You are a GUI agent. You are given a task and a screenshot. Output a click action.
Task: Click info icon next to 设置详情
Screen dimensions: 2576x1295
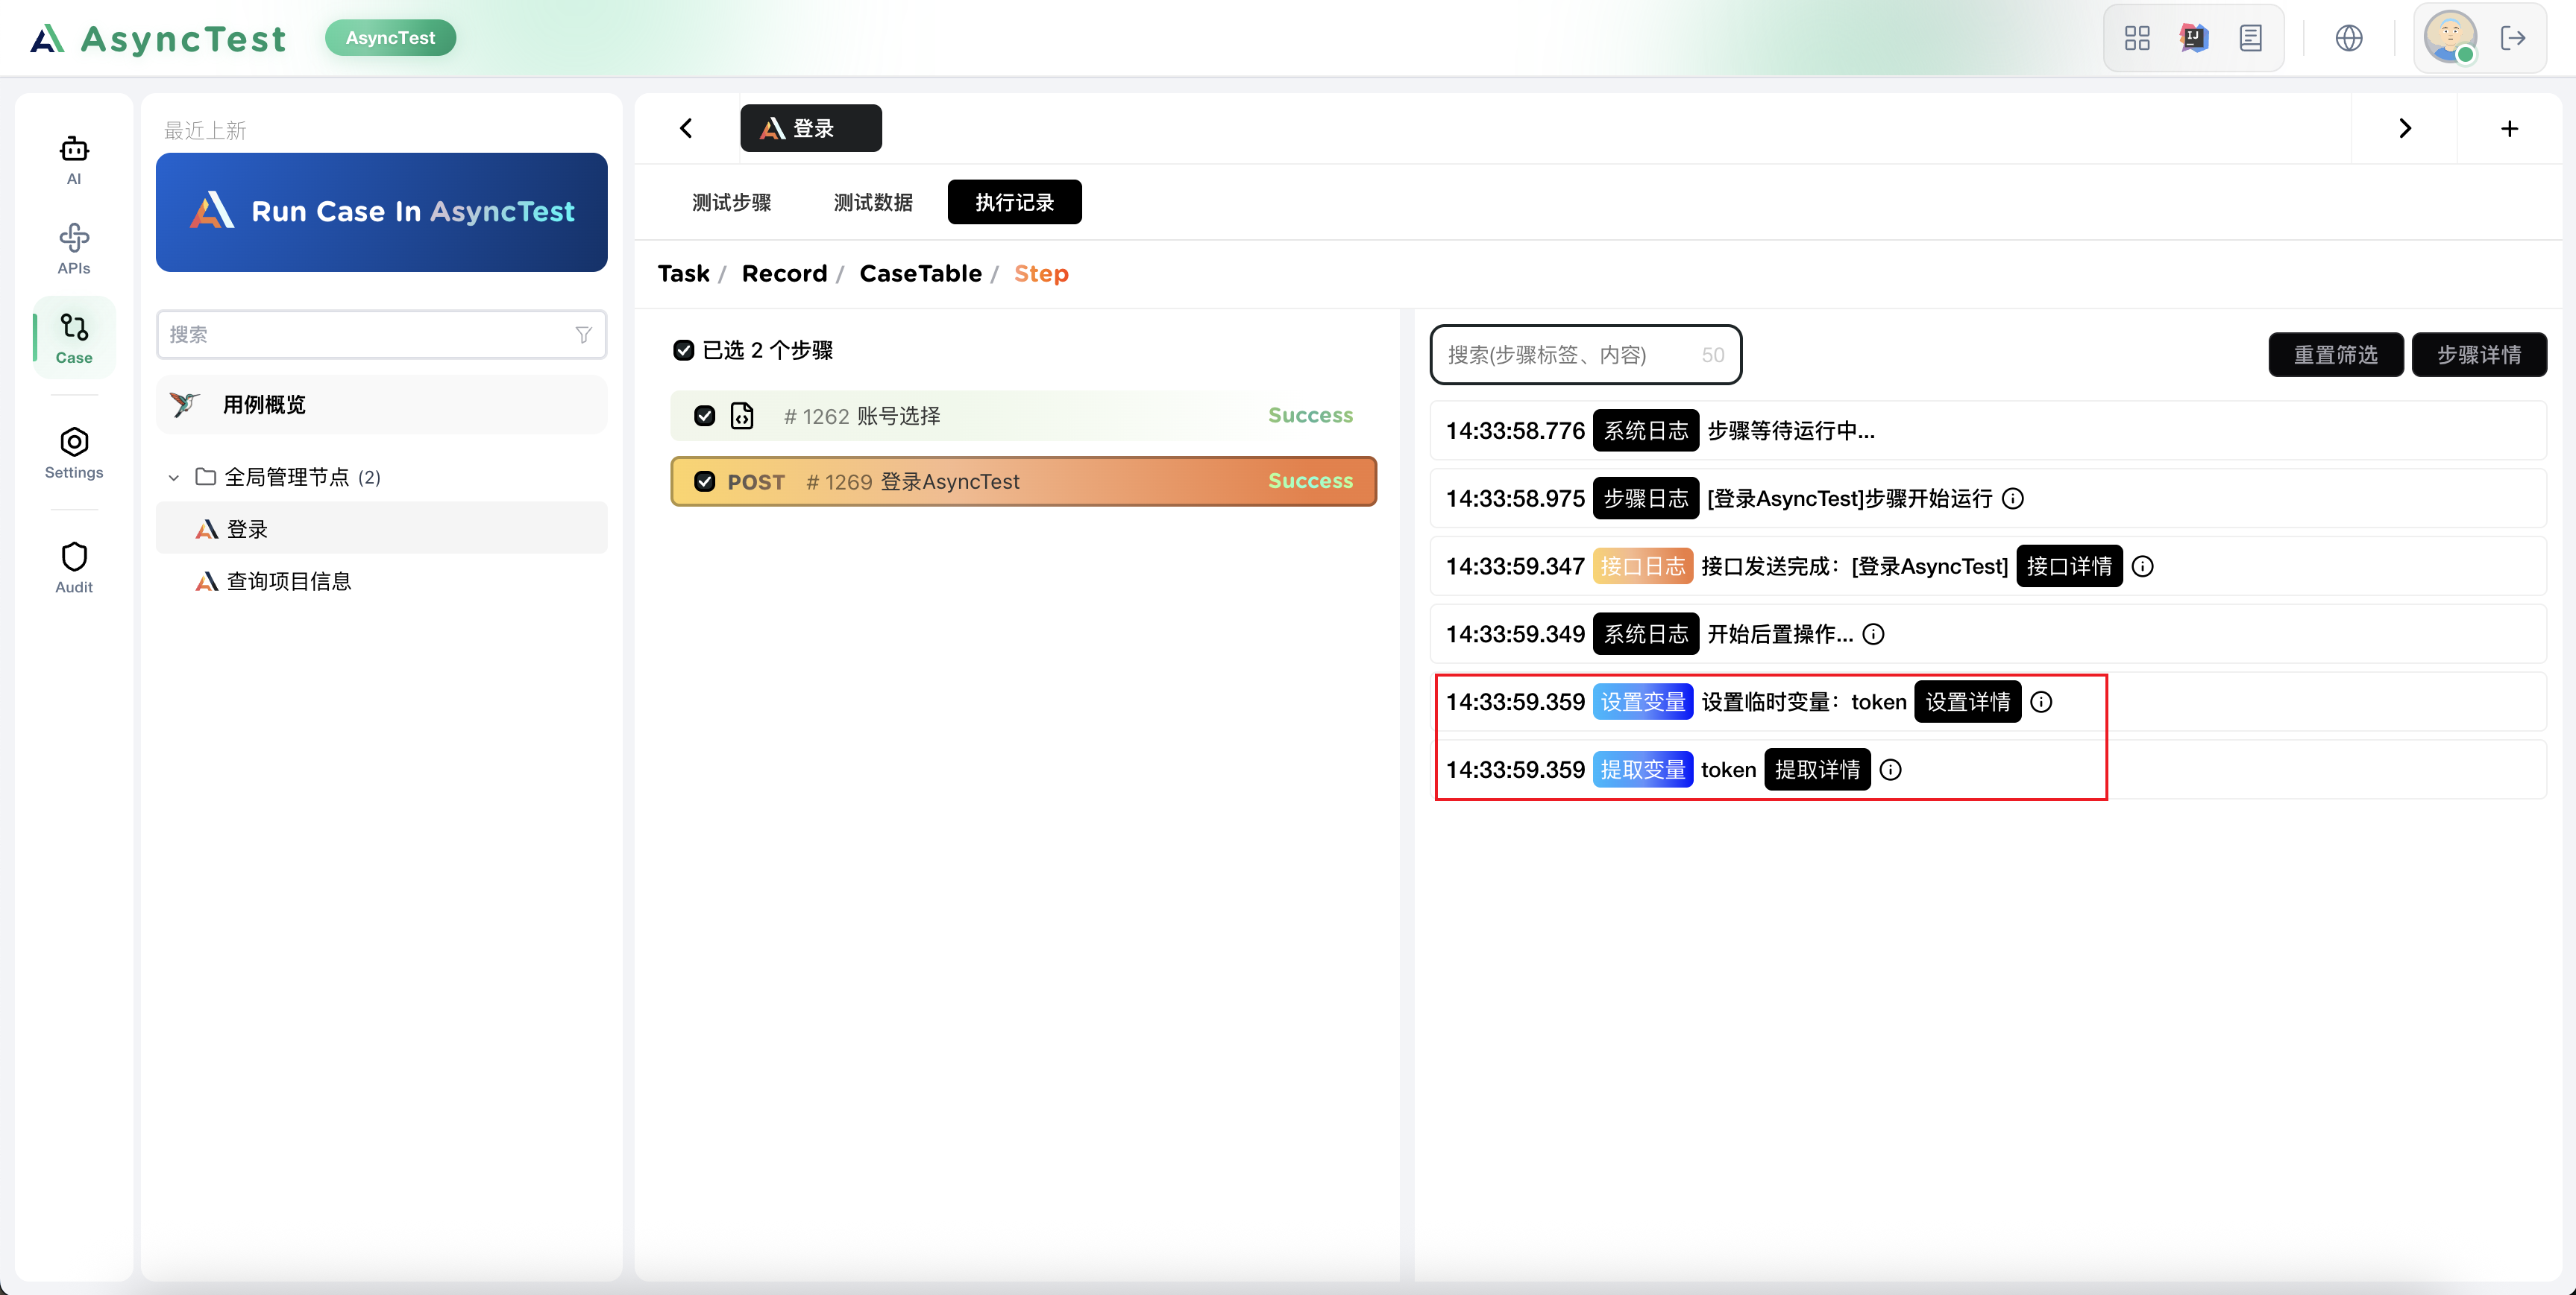[x=2042, y=703]
